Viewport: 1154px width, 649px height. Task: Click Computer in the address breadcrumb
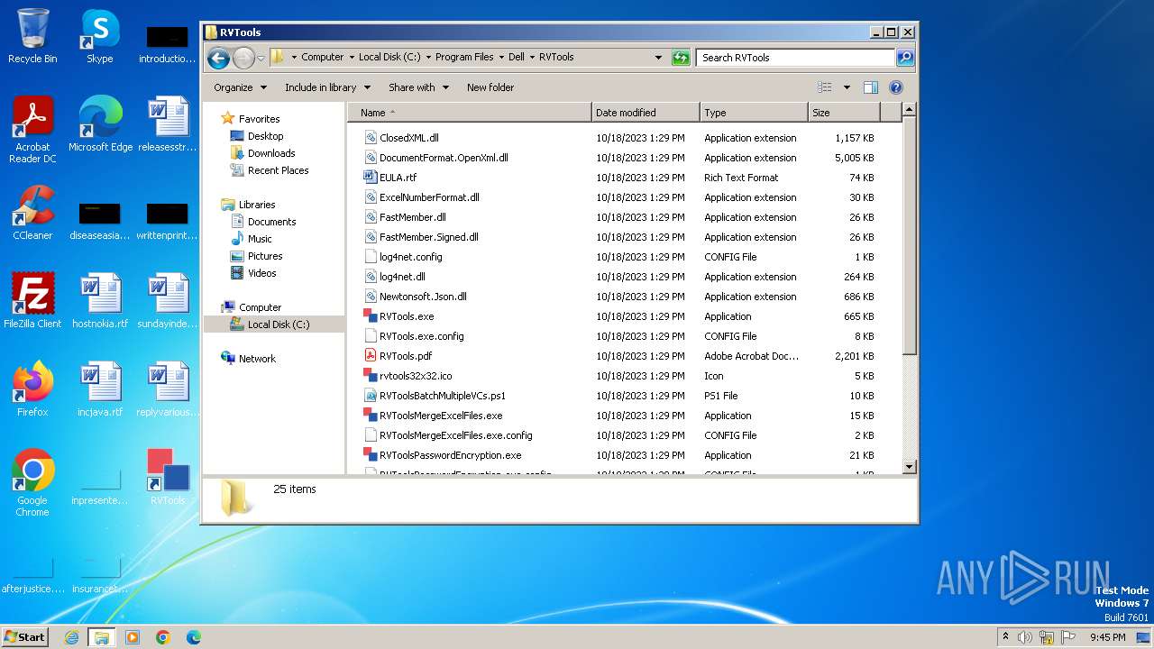[x=323, y=57]
